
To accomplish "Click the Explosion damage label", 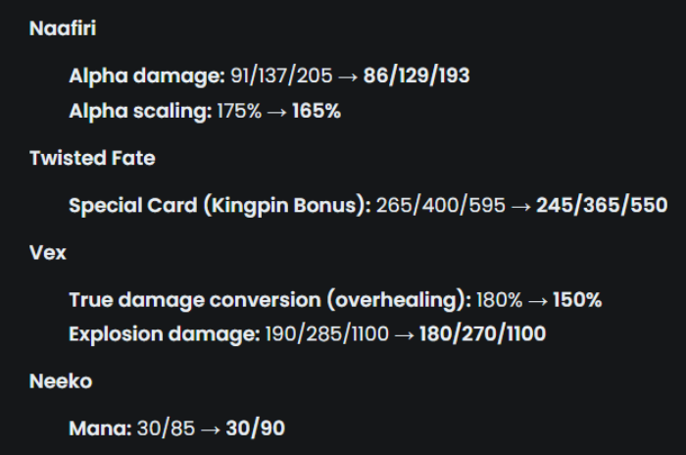I will [x=165, y=334].
